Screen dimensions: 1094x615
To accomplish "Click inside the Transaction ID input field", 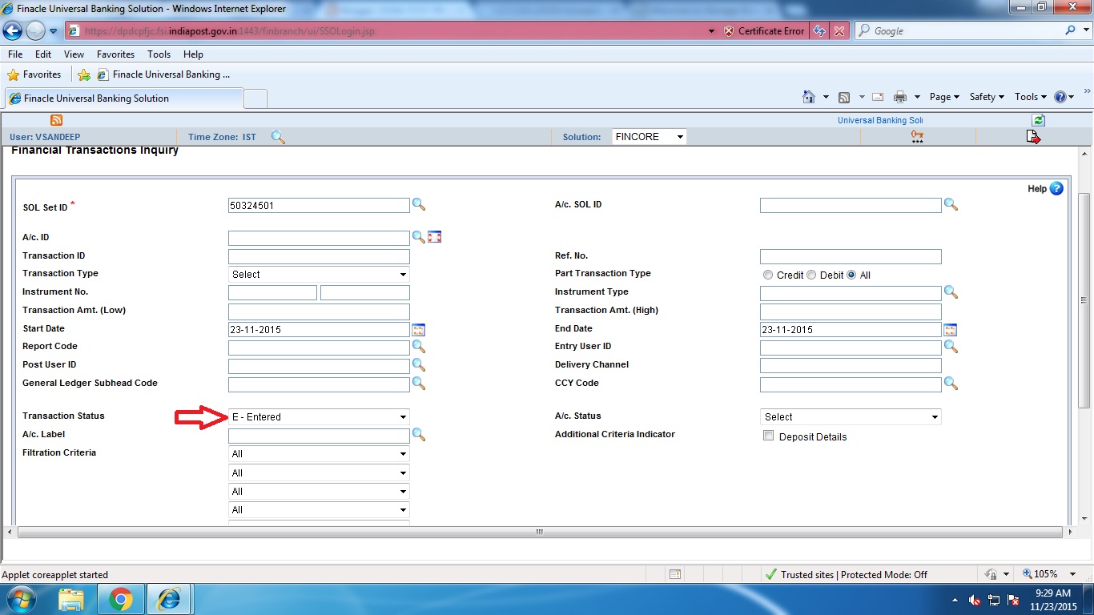I will tap(319, 256).
